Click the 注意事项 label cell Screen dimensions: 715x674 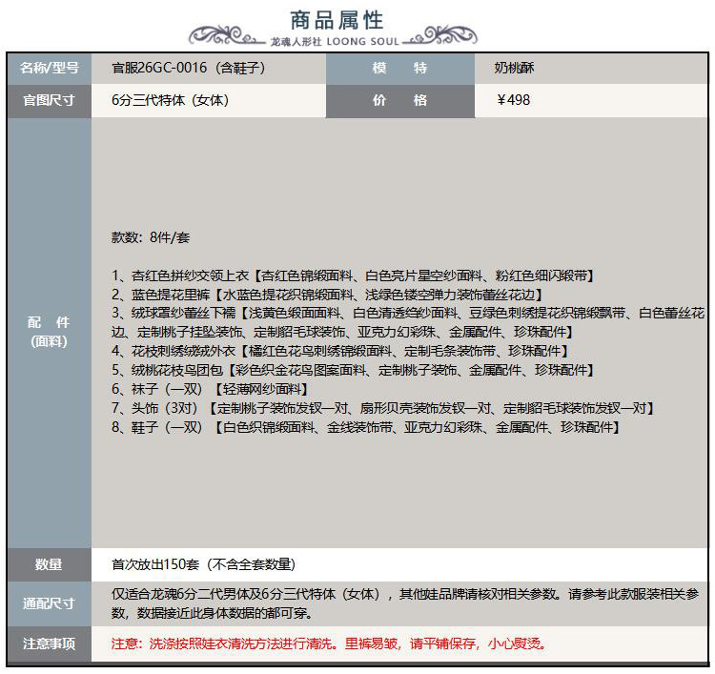(x=50, y=643)
